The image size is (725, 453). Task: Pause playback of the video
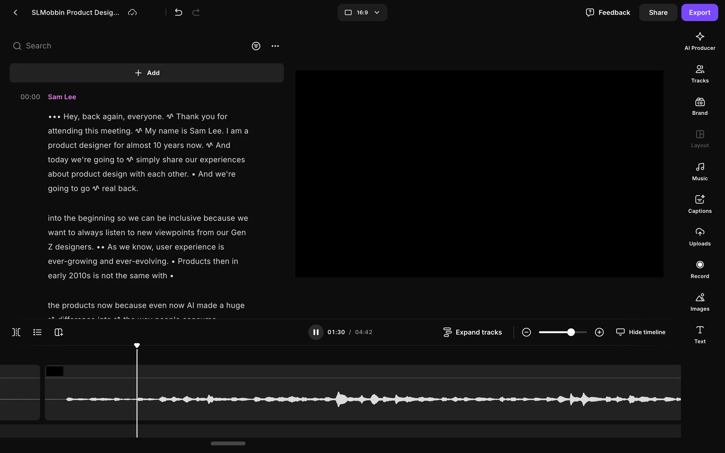[x=316, y=332]
